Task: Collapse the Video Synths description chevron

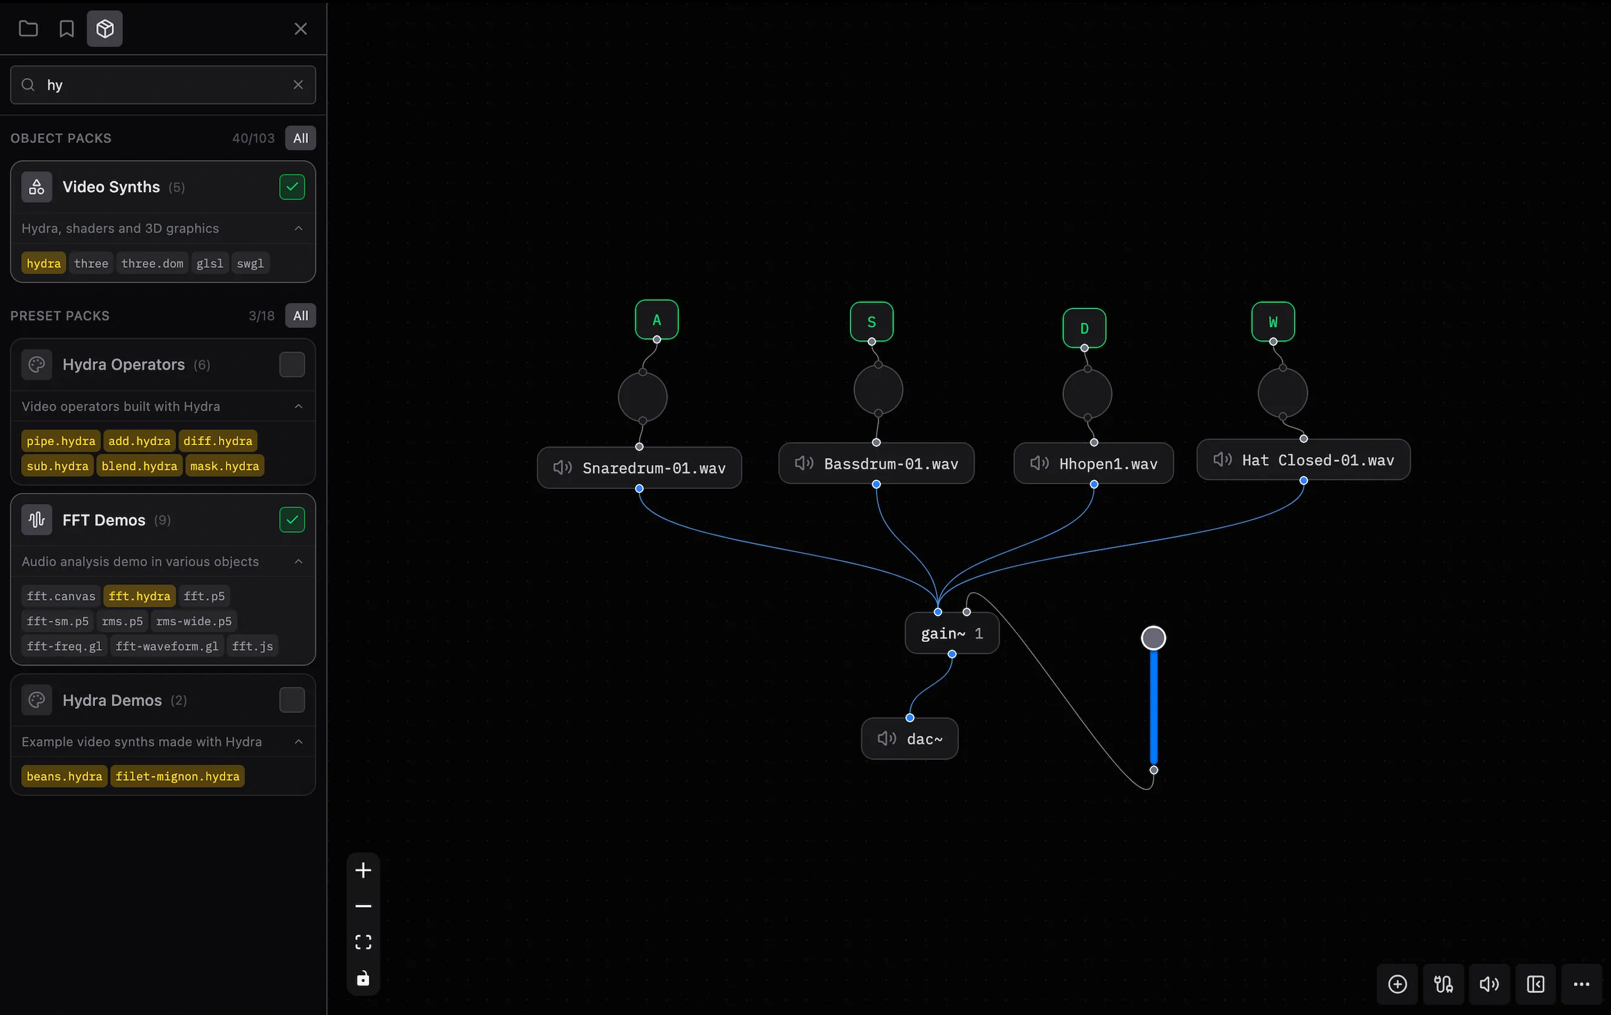Action: [298, 229]
